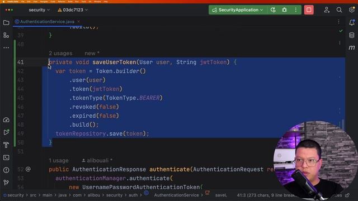Click the 'src' breadcrumb
Viewport: 358px width, 201px height.
coord(33,195)
